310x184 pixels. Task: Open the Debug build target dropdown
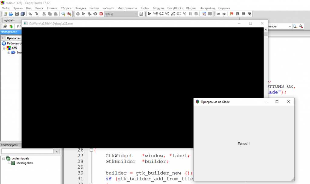coord(121,14)
